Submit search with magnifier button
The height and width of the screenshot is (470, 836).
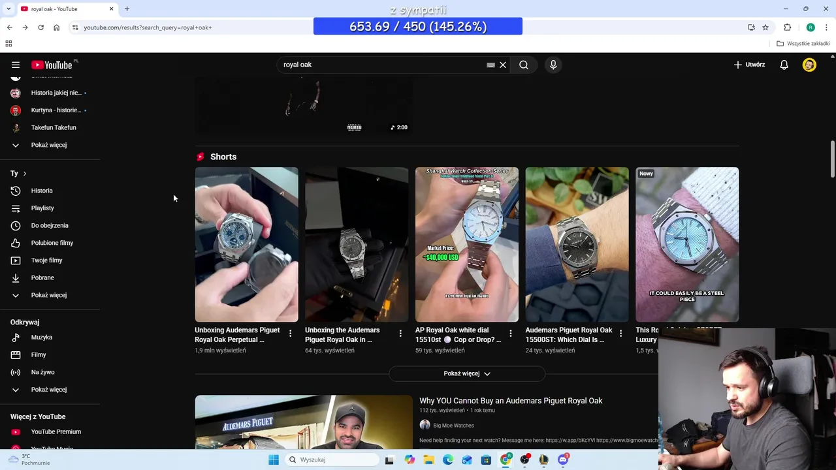click(524, 65)
